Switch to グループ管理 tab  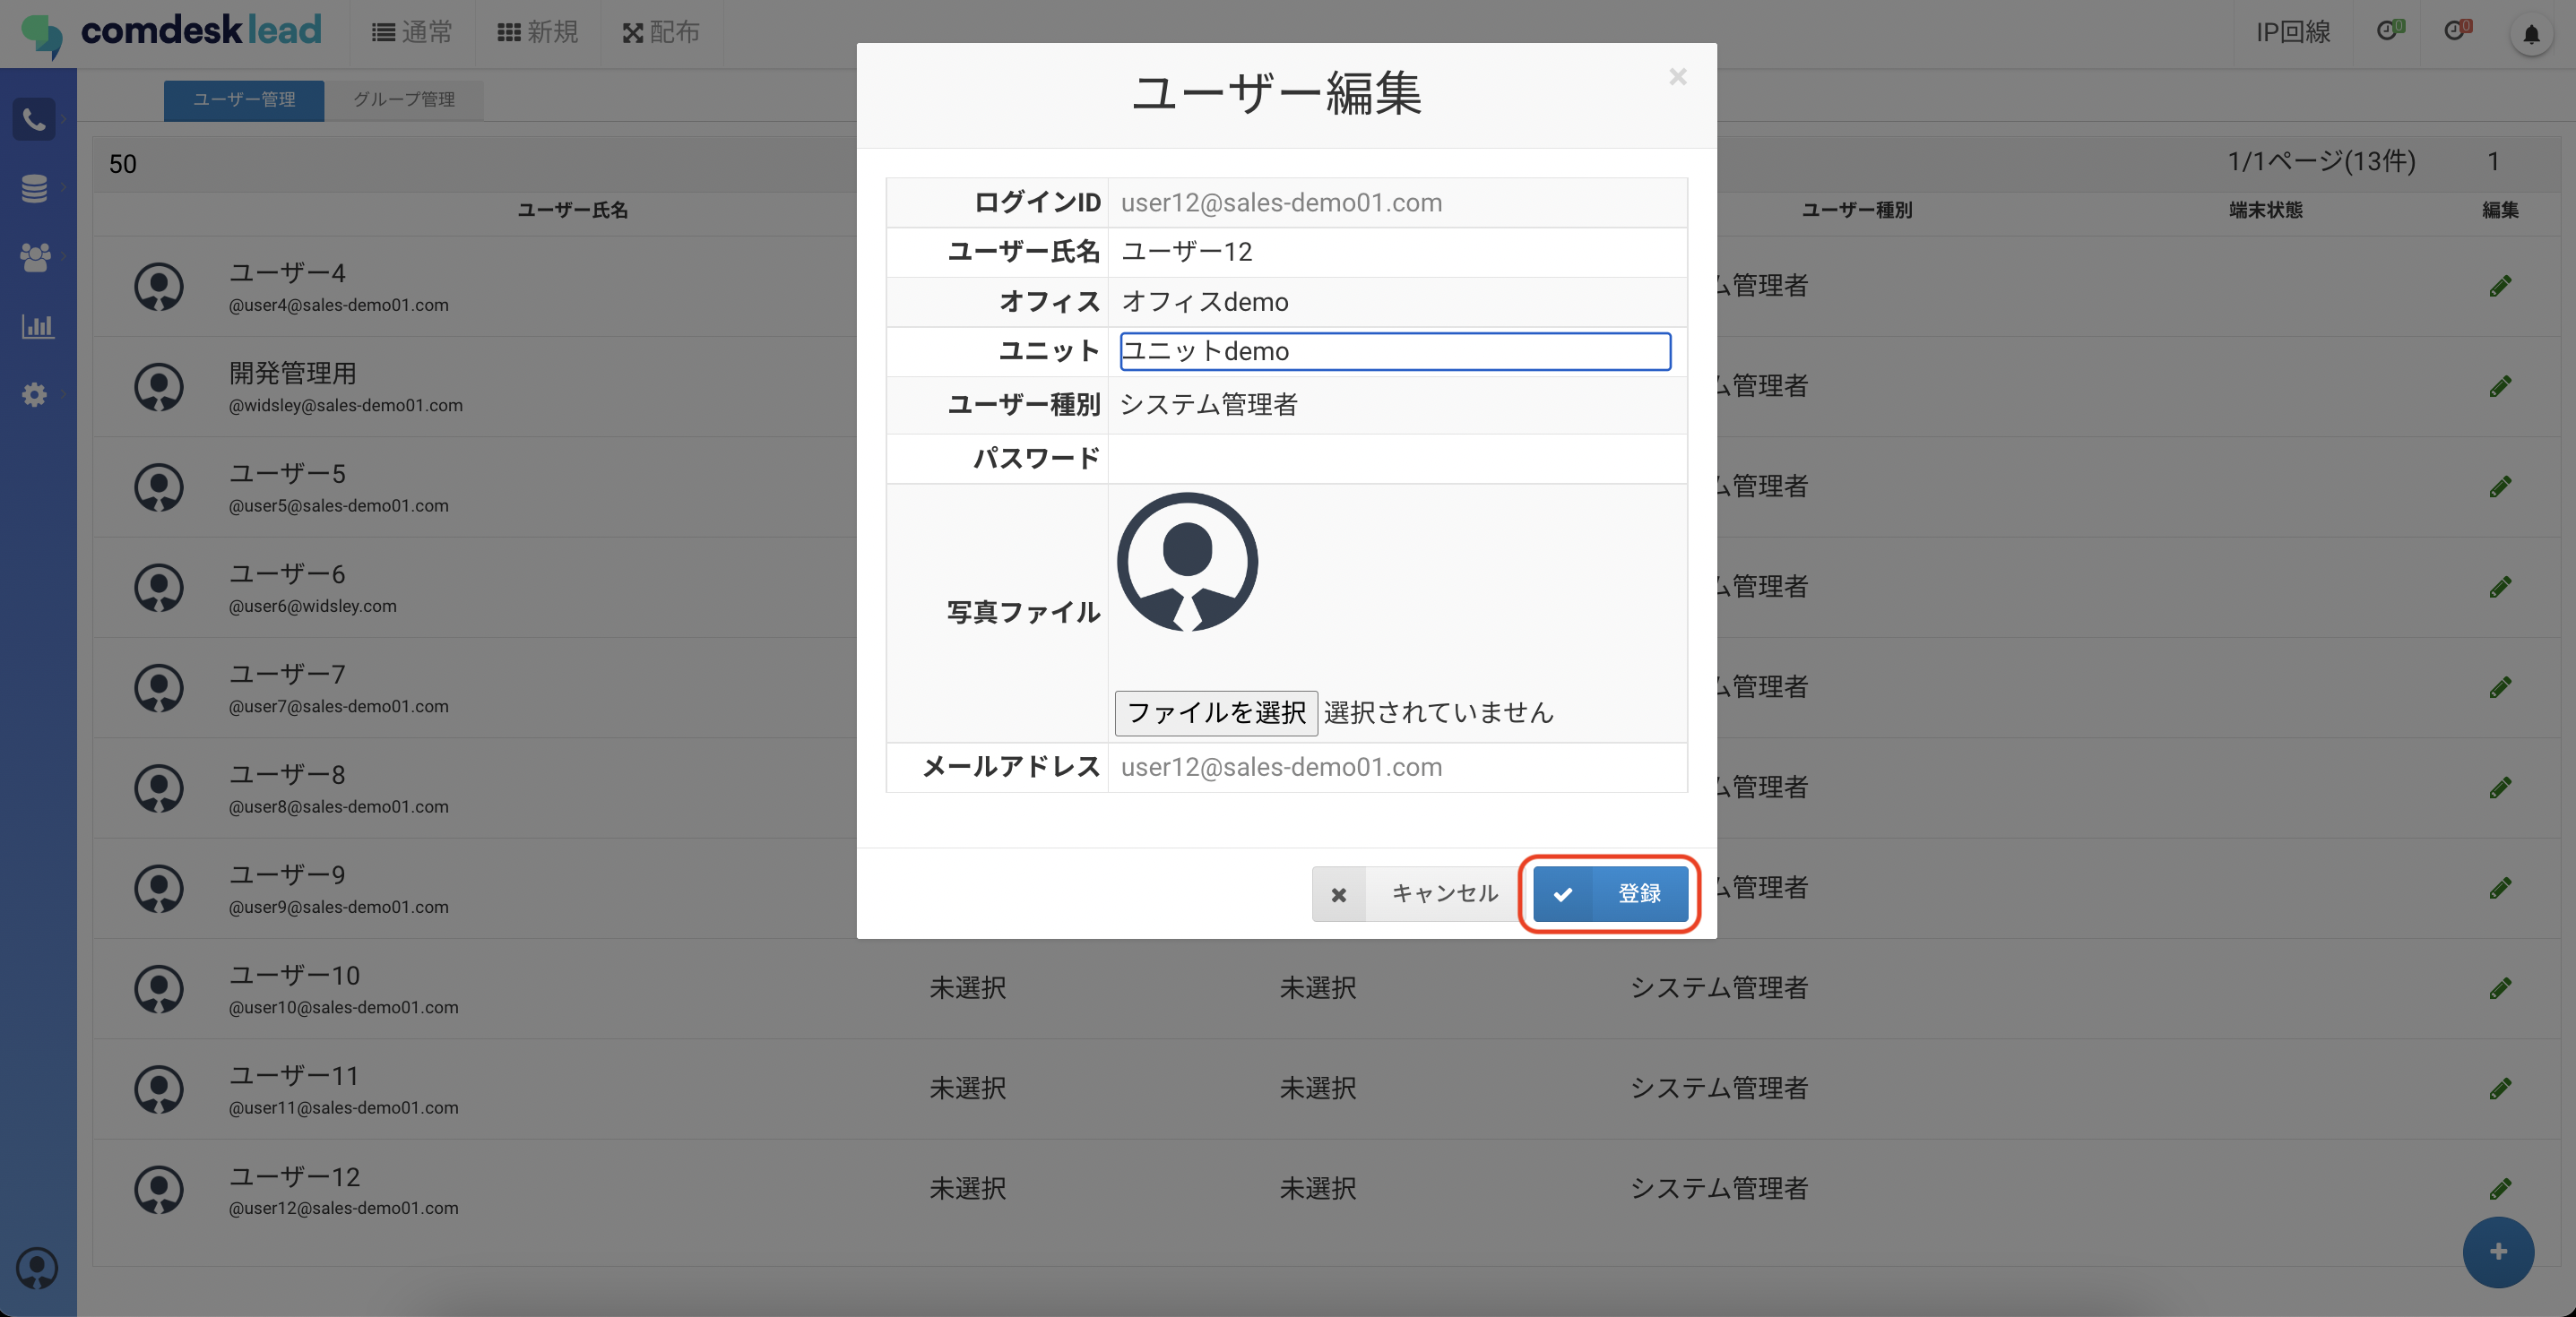tap(403, 100)
